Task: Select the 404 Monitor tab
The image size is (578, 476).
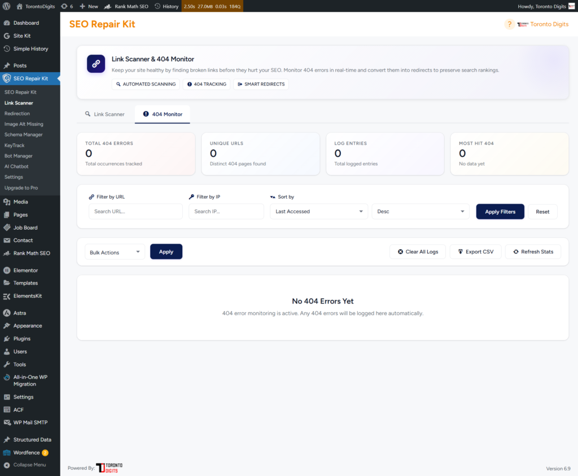Action: (163, 114)
